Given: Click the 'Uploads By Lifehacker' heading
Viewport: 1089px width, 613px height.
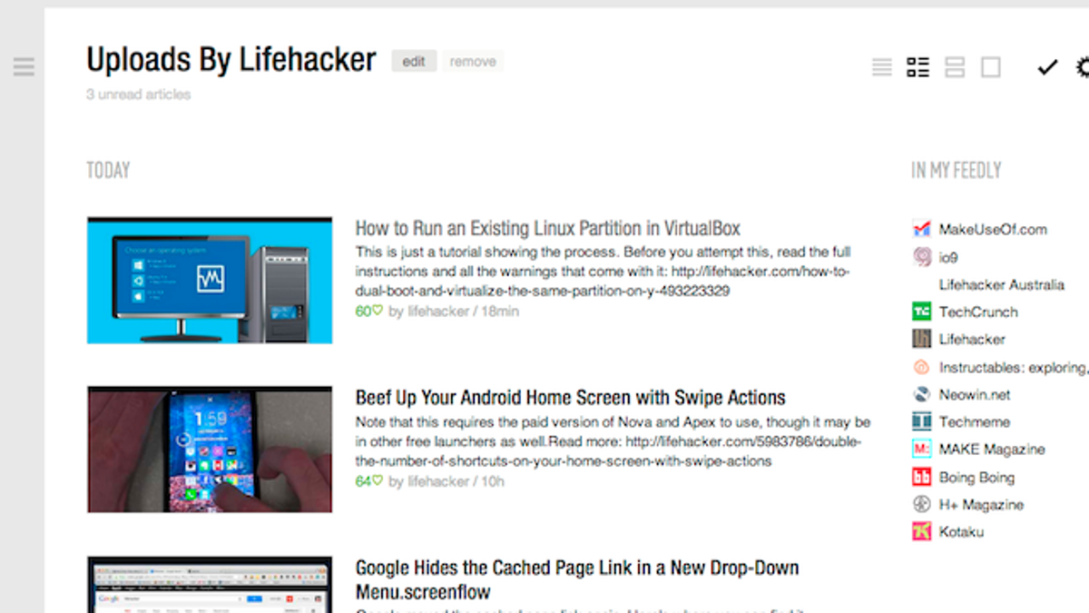Looking at the screenshot, I should [x=231, y=60].
